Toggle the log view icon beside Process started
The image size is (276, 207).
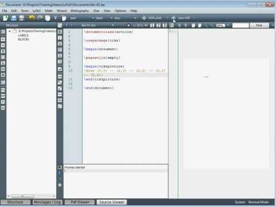(x=60, y=167)
